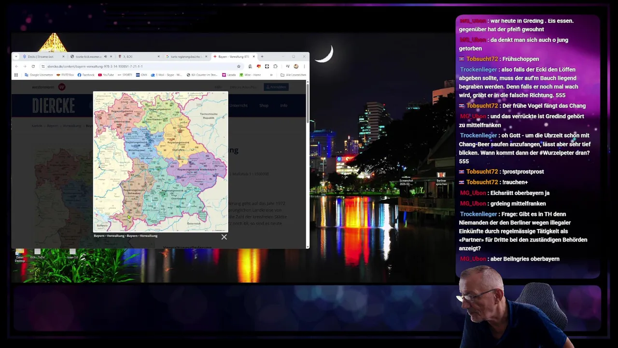Open the Daten Desktop desktop icon

click(x=19, y=255)
